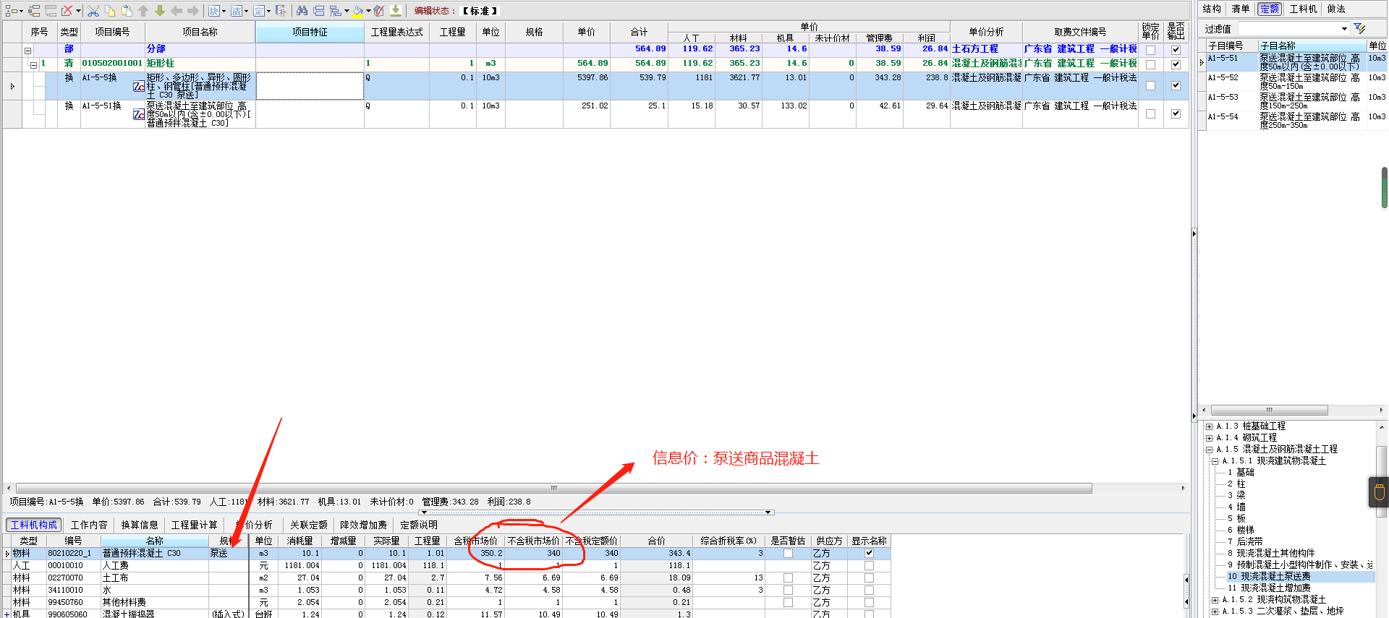Open the 降效增加费 bottom tab
1389x618 pixels.
363,525
